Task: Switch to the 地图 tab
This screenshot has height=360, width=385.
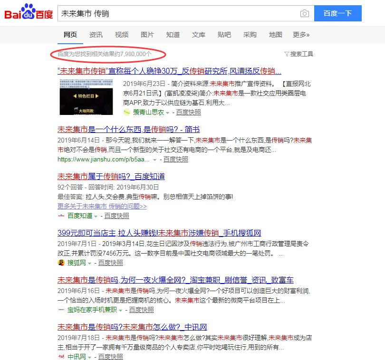Action: [276, 35]
